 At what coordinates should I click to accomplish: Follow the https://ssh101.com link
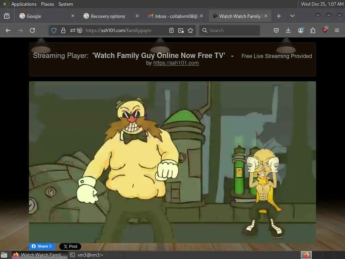pos(176,63)
